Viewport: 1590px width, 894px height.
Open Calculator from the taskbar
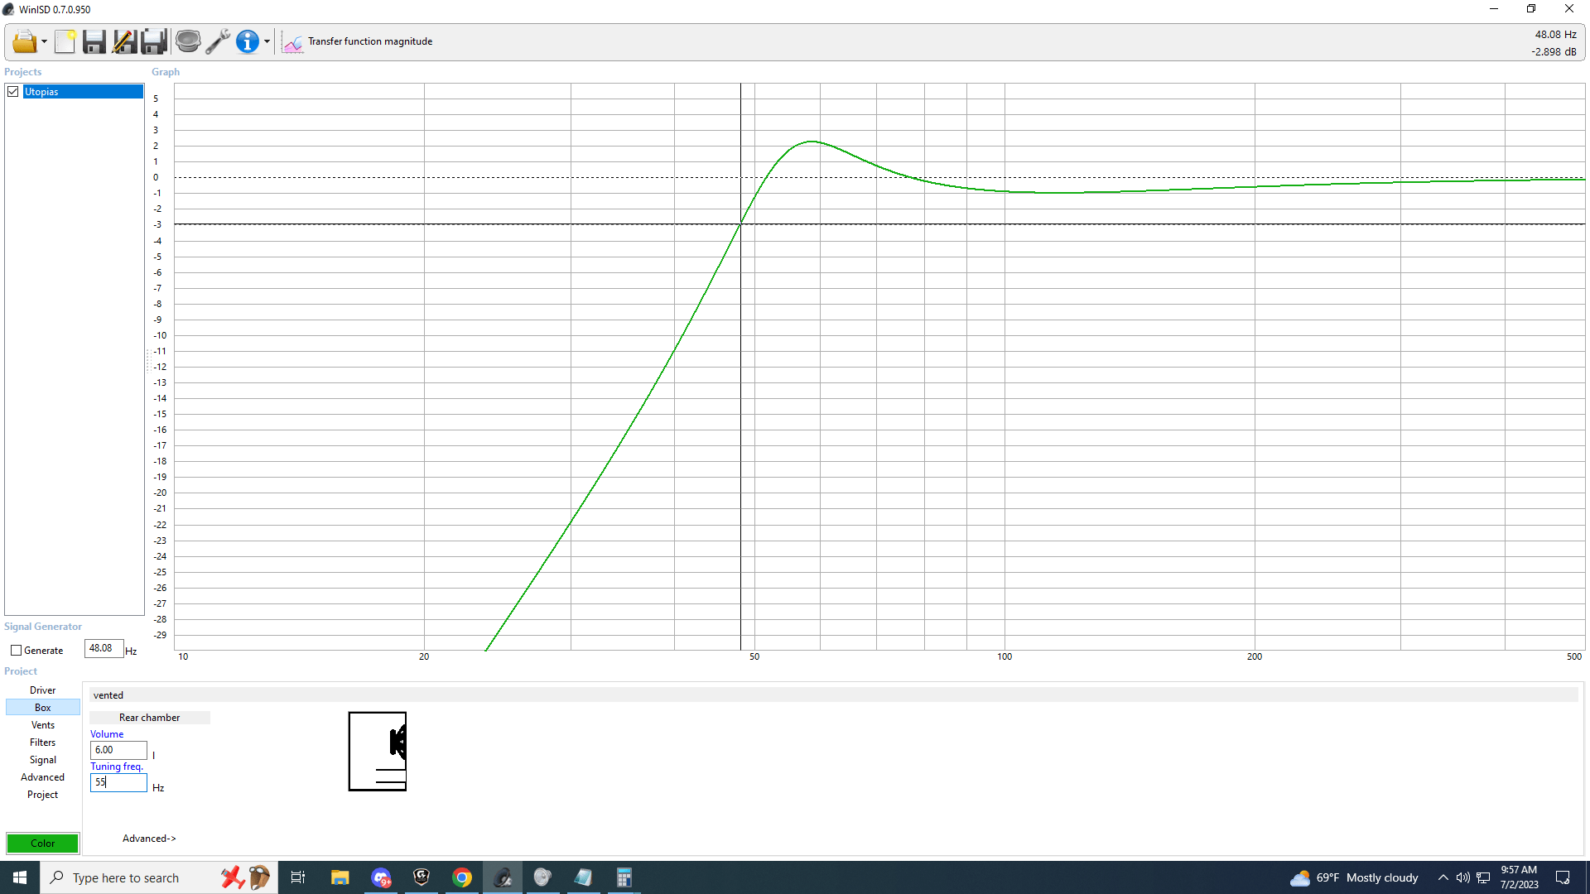coord(624,877)
